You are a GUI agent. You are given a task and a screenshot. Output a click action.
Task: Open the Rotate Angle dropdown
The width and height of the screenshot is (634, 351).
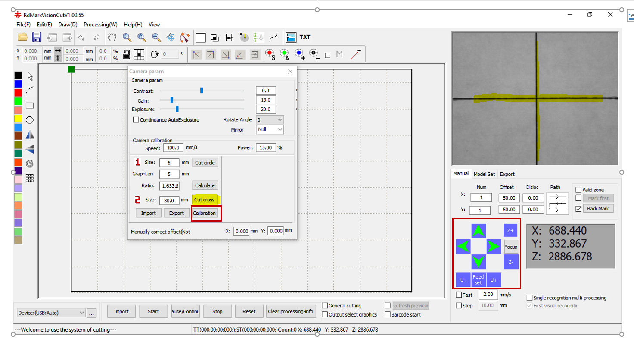(270, 120)
